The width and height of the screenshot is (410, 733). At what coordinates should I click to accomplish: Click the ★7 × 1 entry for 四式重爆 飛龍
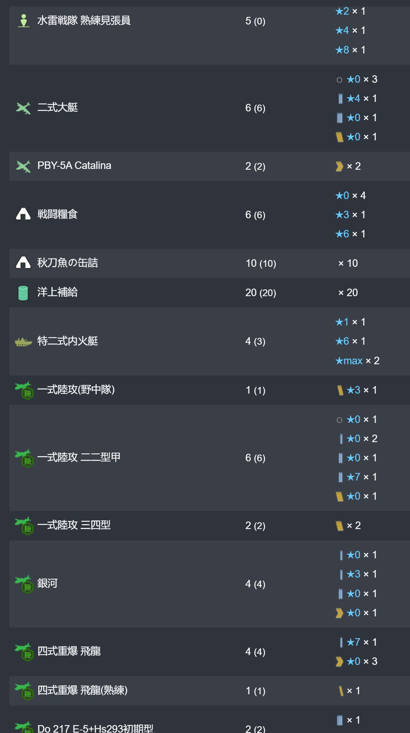(x=358, y=642)
